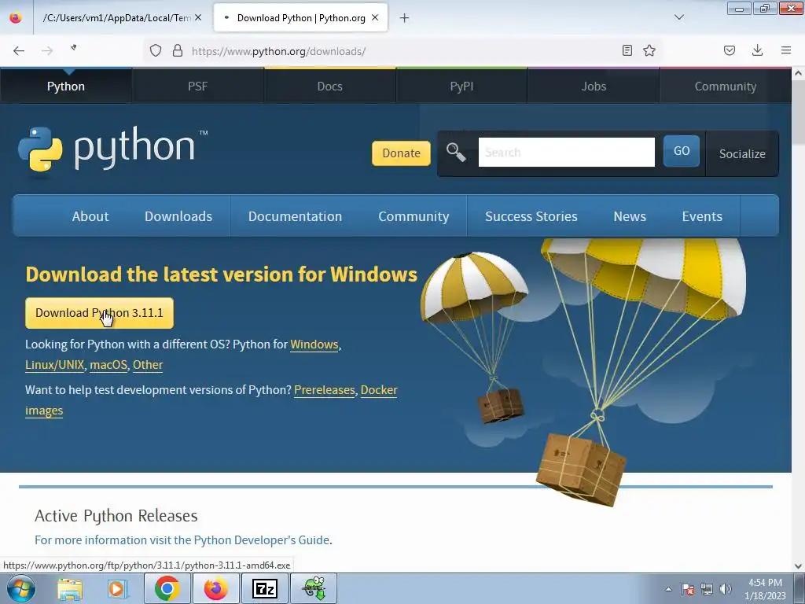Open the Save to Pocket icon
Screen dimensions: 805x604
730,50
